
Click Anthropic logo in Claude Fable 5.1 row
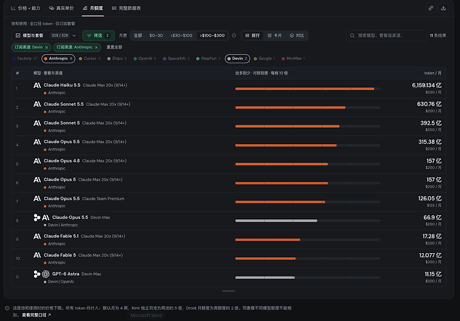click(37, 236)
